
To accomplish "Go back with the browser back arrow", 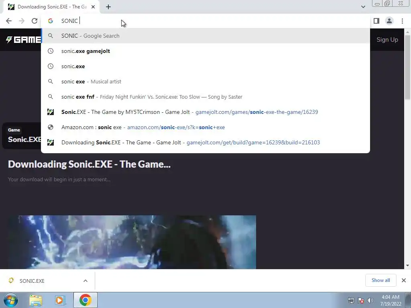I will [9, 21].
